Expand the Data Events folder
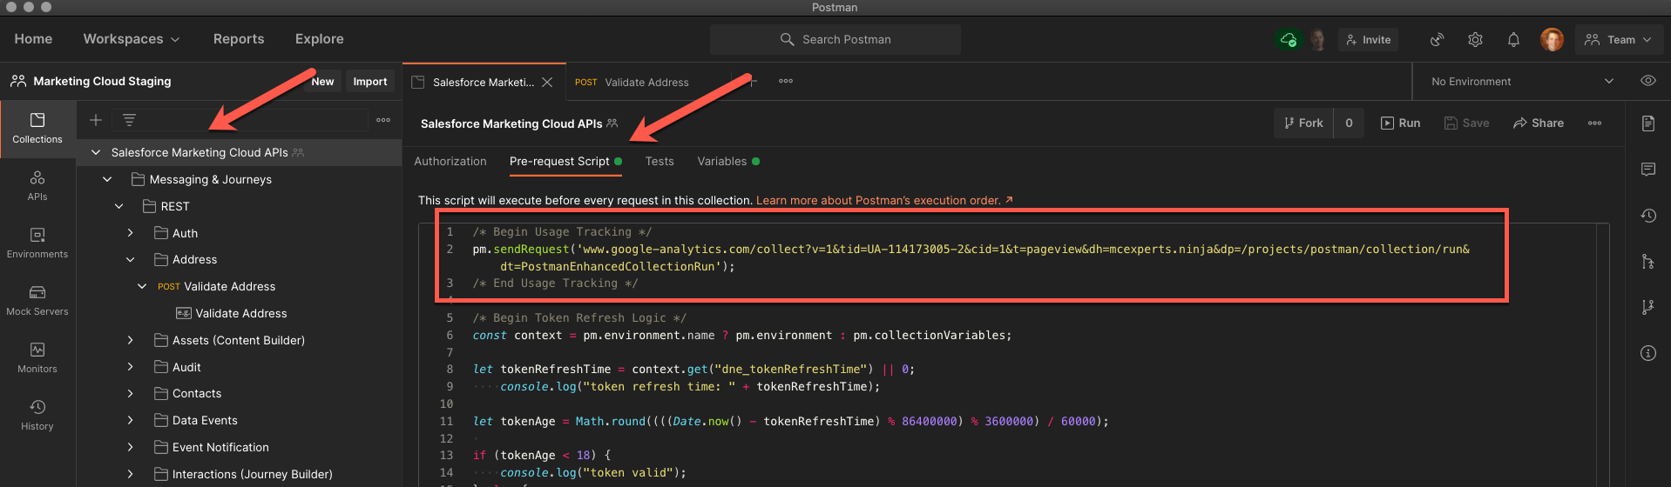 (131, 420)
